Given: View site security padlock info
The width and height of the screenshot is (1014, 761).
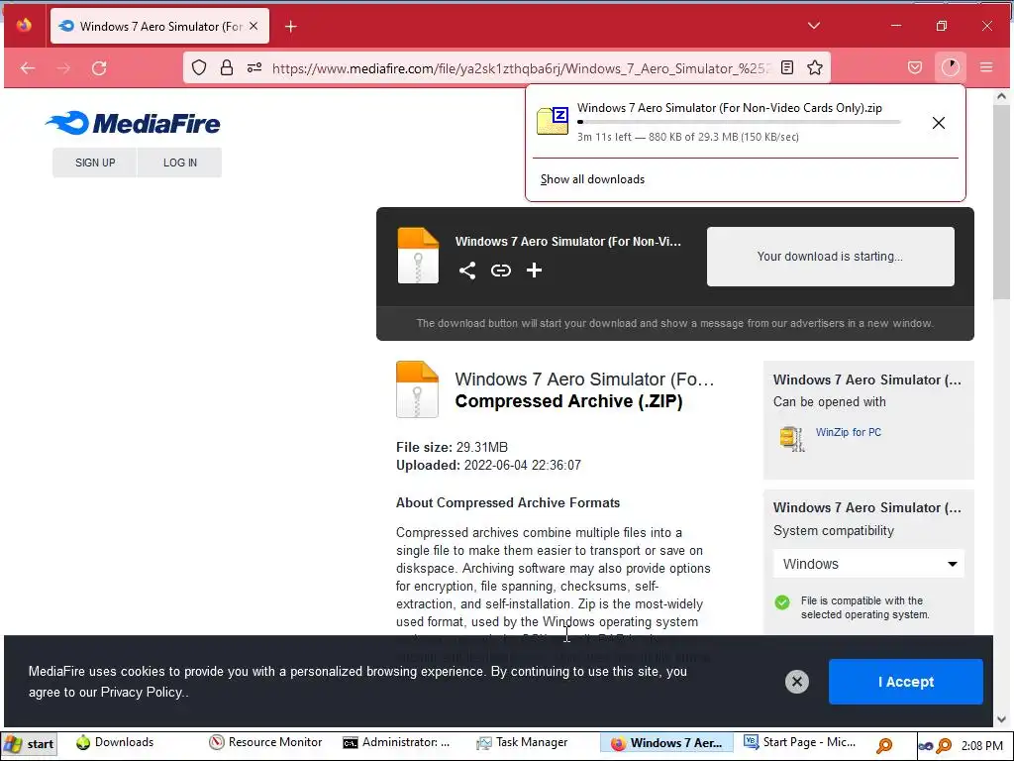Looking at the screenshot, I should pos(227,68).
